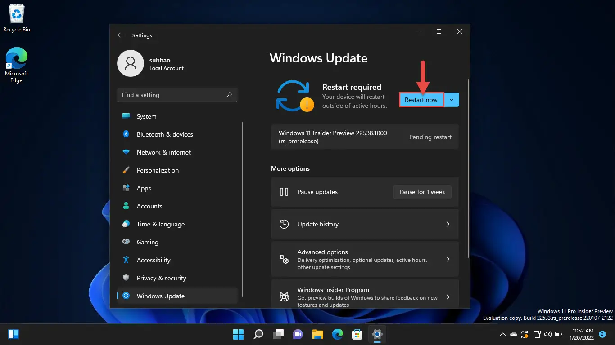The height and width of the screenshot is (345, 615).
Task: Open File Explorer from the taskbar
Action: (x=318, y=334)
